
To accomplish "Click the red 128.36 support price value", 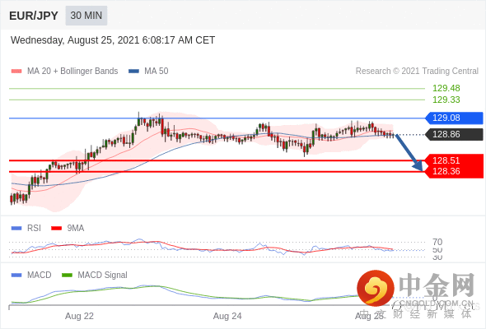I will (446, 171).
